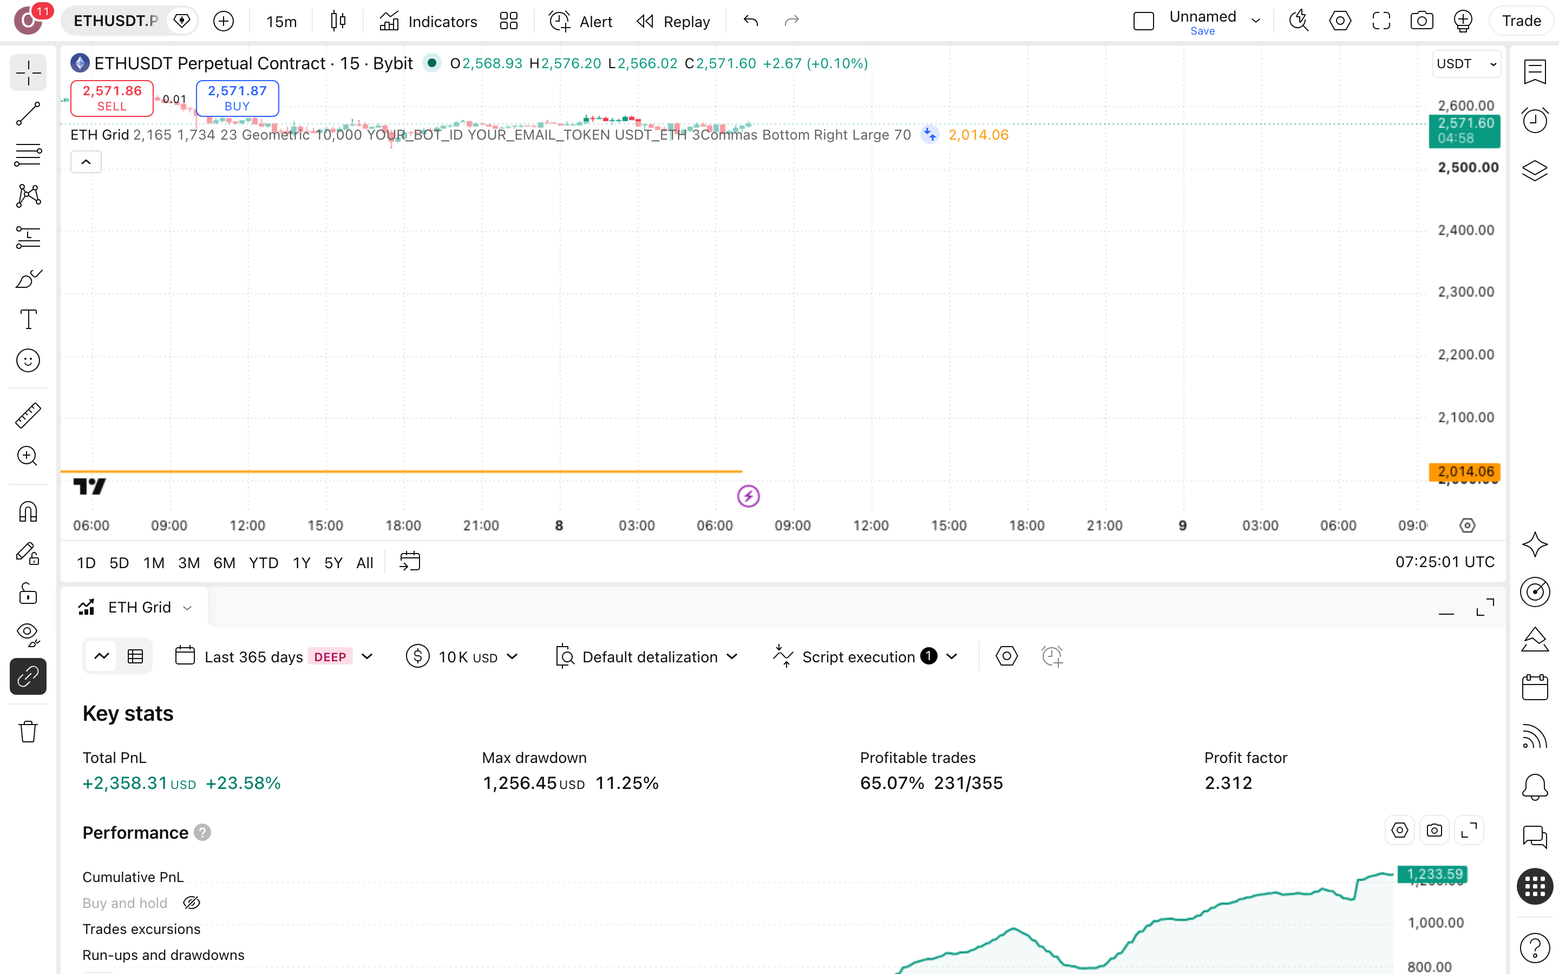Expand Script execution dropdown
Viewport: 1559px width, 974px height.
point(866,656)
